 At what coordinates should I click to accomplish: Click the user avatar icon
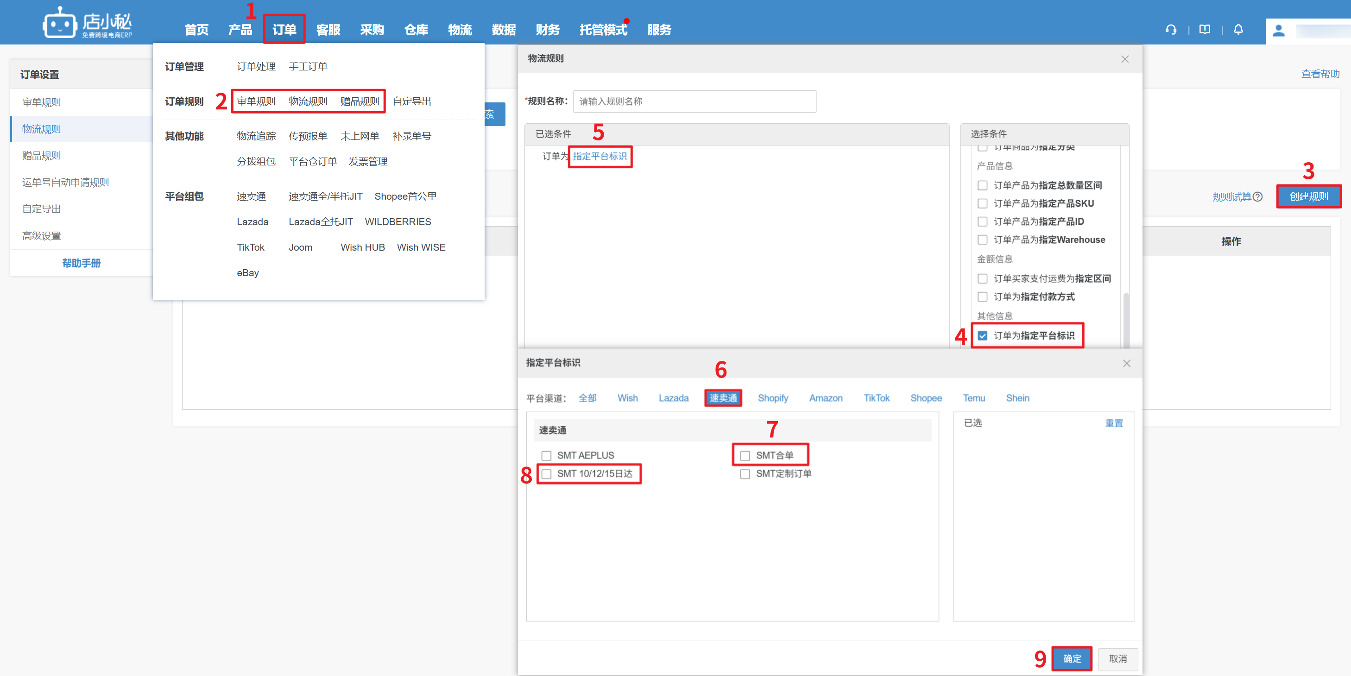click(1279, 31)
